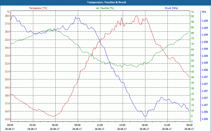Click the '50' humidity axis value
Image resolution: width=211 pixels, height=132 pixels.
193,66
